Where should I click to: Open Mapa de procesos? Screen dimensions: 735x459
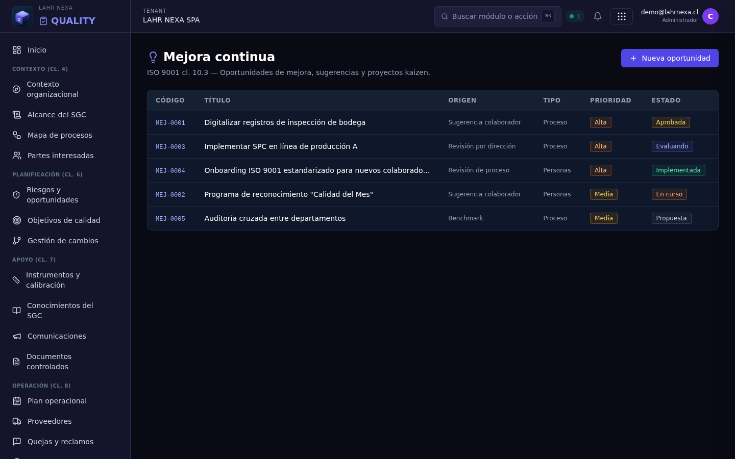(65, 135)
